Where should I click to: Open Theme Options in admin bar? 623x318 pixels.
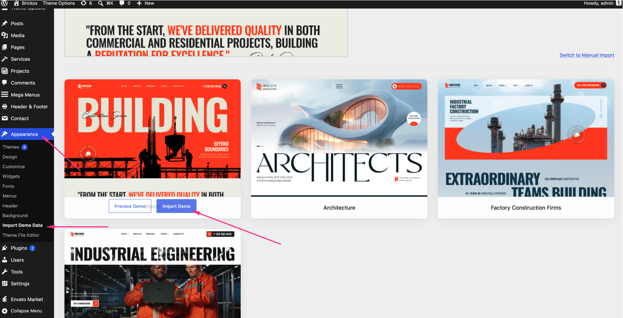tap(59, 3)
